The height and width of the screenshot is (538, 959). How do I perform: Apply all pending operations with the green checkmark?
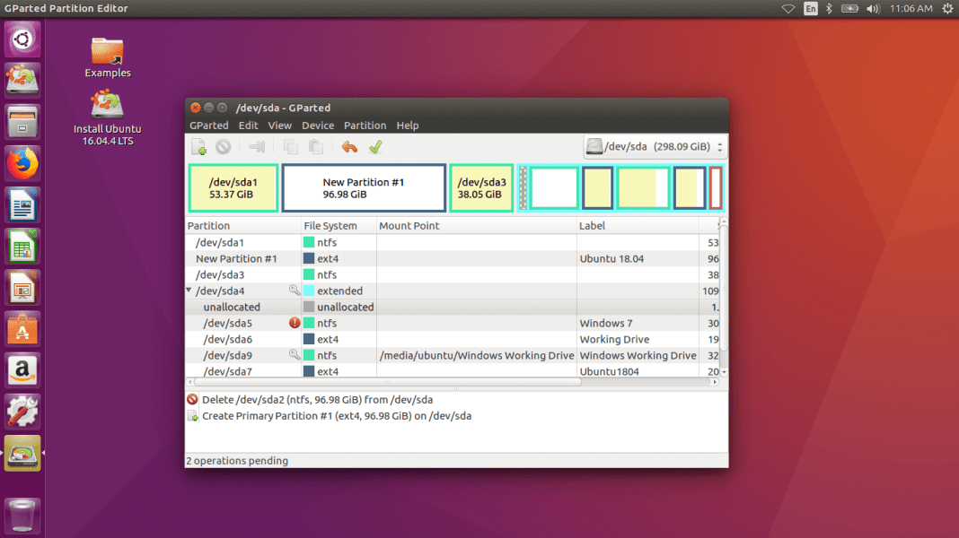(x=375, y=146)
